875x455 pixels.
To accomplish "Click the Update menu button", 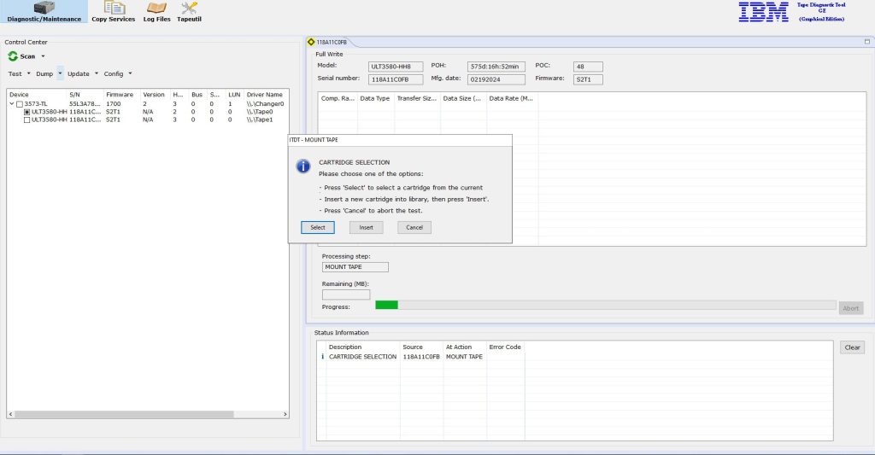I will pyautogui.click(x=79, y=73).
